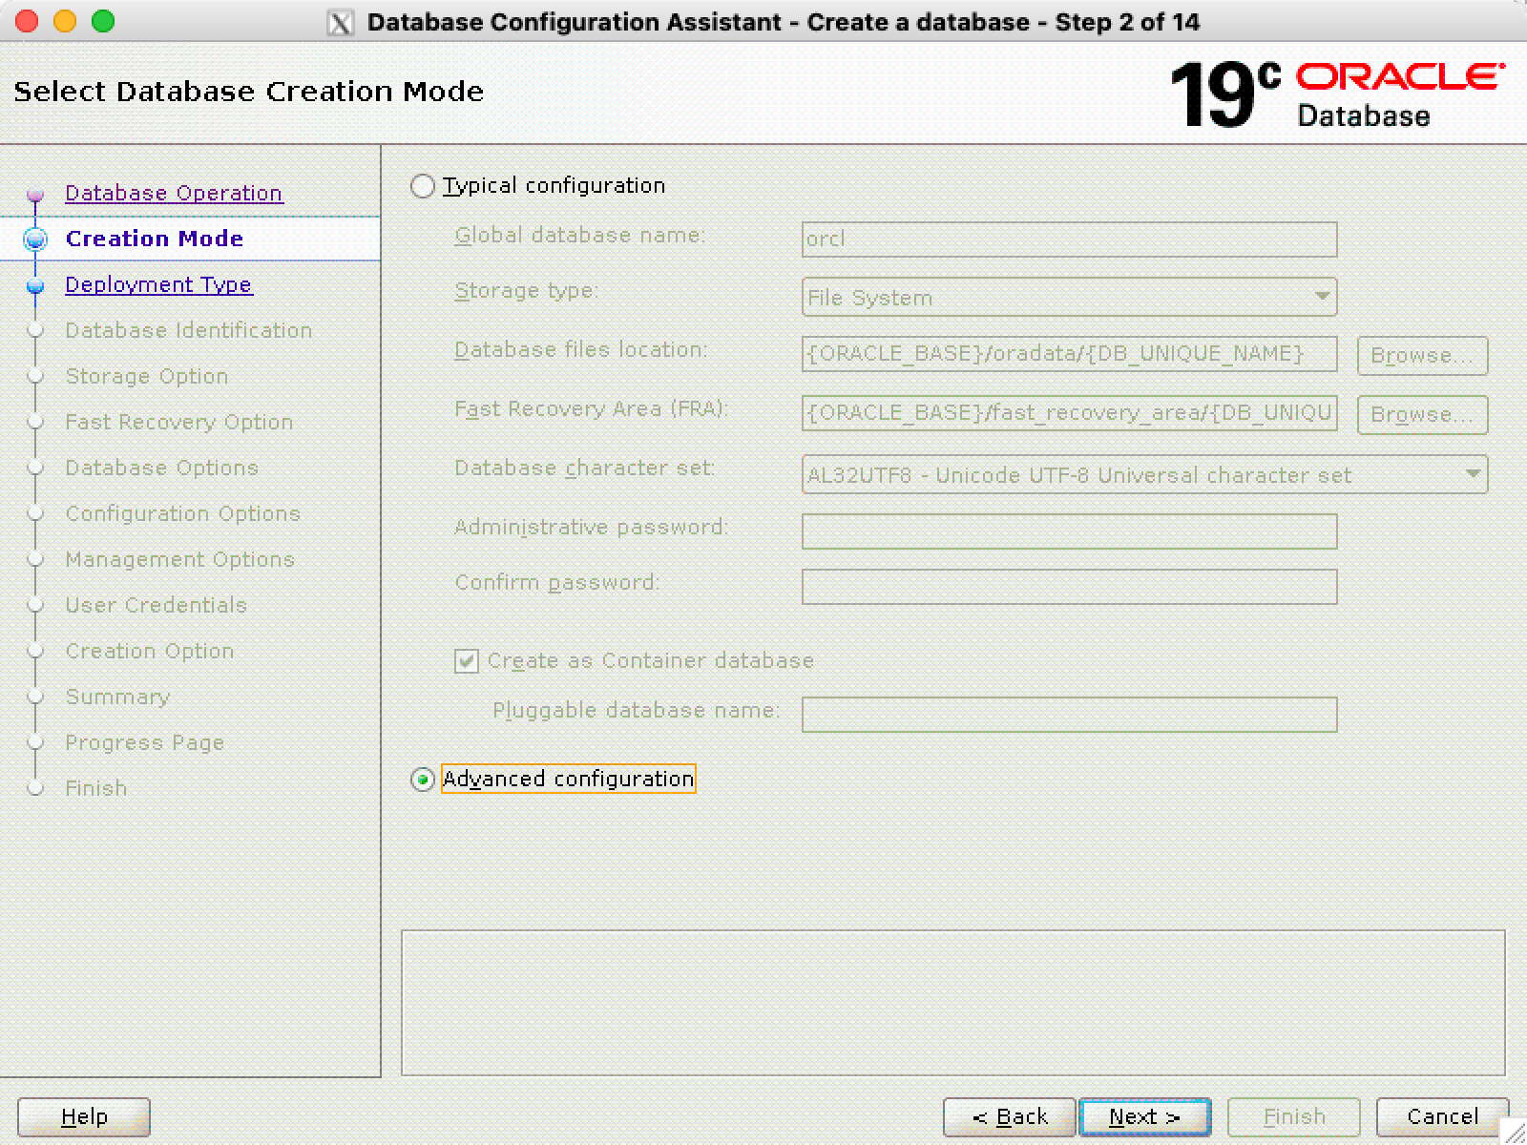
Task: Select the Advanced configuration radio button
Action: click(422, 780)
